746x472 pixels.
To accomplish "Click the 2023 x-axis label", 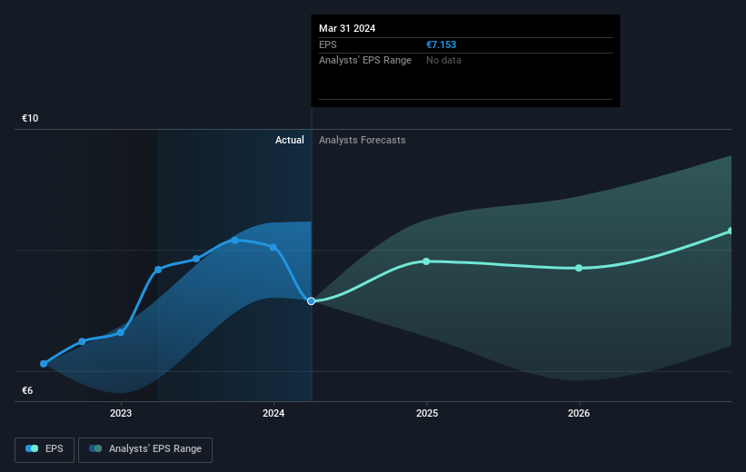I will tap(121, 413).
